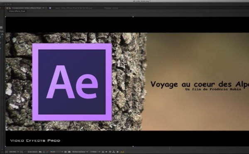
Task: Click the timeline button icon in footer
Action: point(110,152)
